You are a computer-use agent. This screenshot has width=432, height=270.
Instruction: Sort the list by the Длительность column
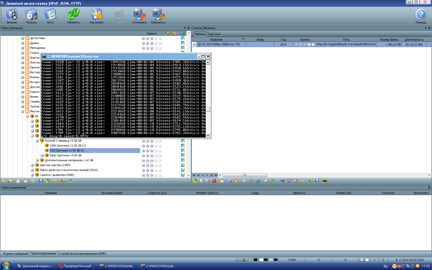pos(414,40)
